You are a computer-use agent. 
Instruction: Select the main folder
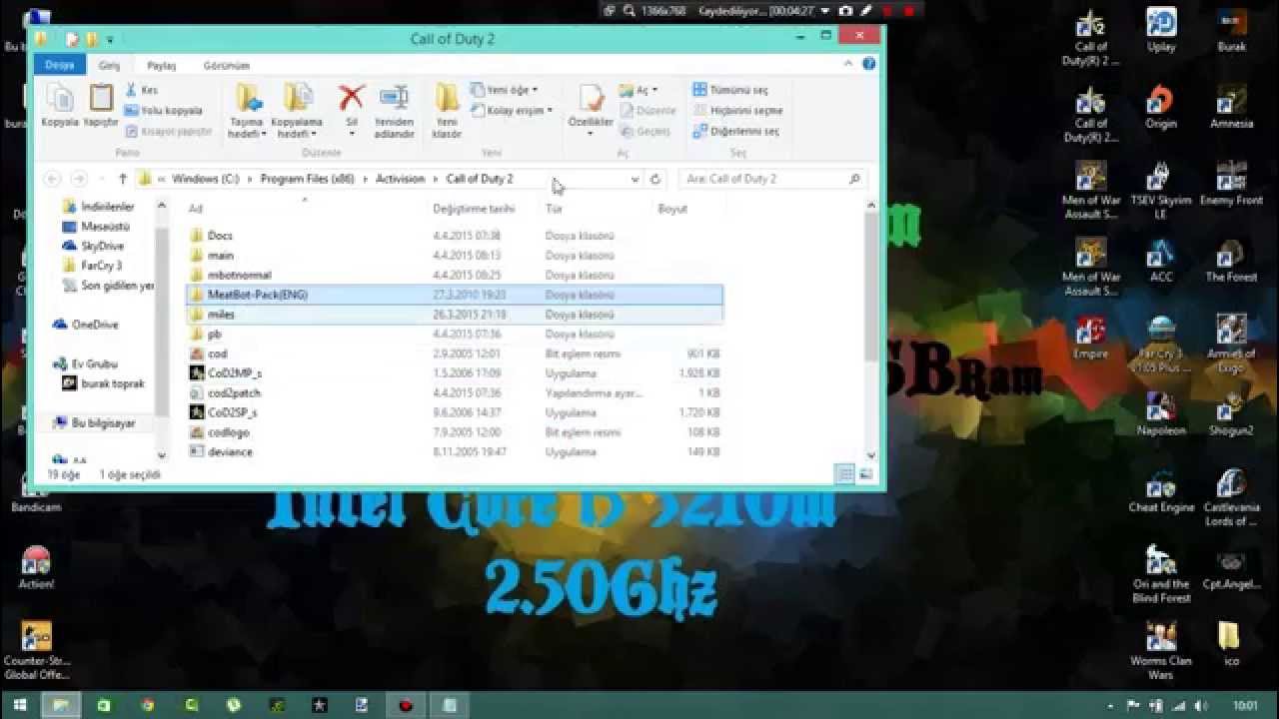coord(454,256)
